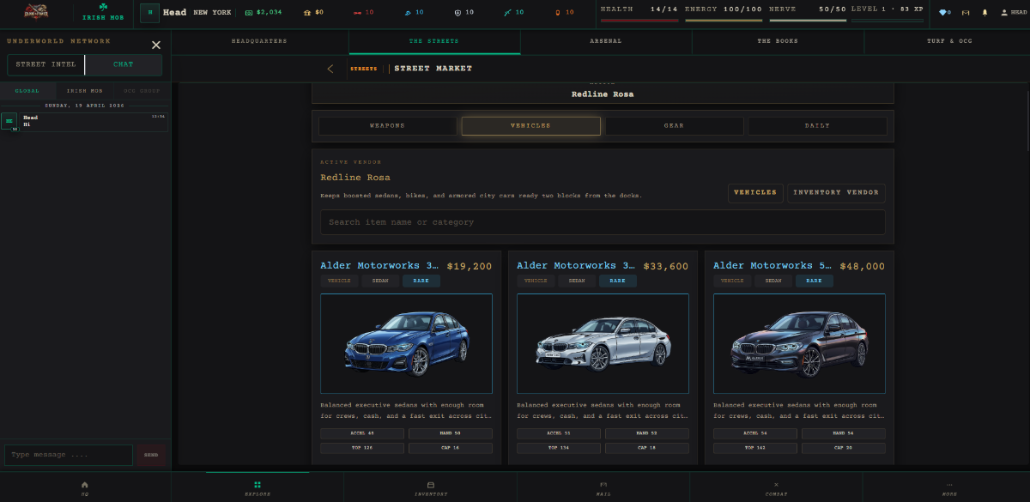Select the blue Alder Motorworks sedan image

[x=406, y=343]
